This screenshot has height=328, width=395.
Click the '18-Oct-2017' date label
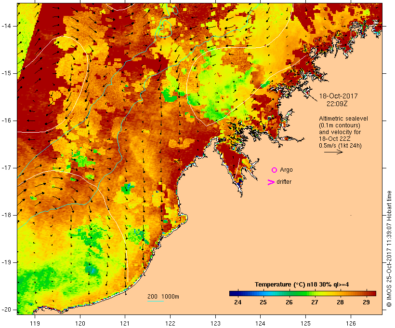(x=338, y=96)
